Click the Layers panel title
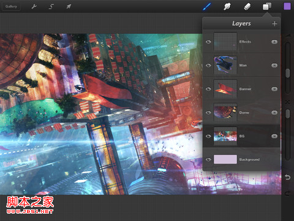Screen dimensions: 294x221 tap(241, 24)
